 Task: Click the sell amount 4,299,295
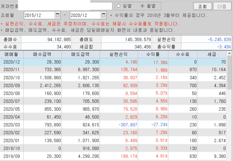tap(89, 156)
